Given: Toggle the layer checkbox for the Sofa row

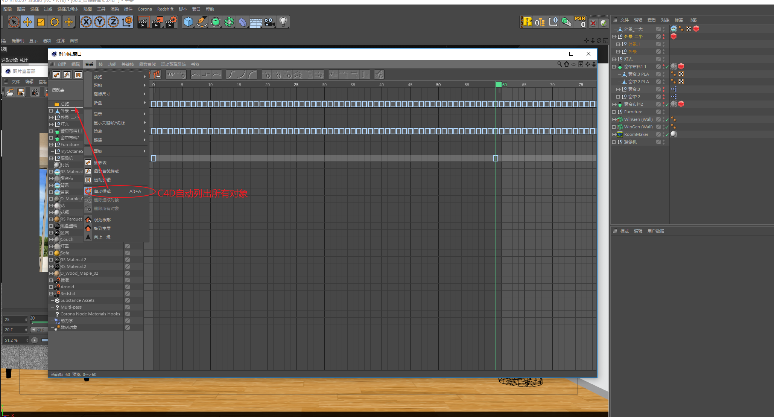Looking at the screenshot, I should coord(128,253).
